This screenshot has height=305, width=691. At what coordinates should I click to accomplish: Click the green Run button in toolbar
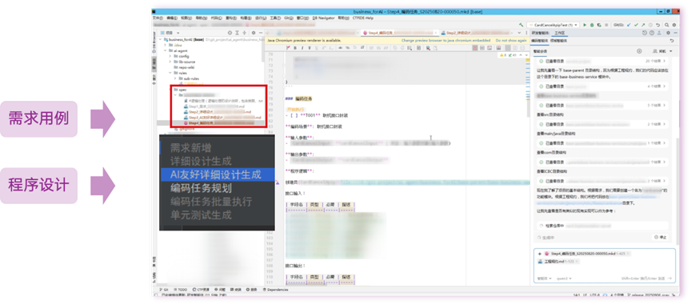click(x=585, y=25)
